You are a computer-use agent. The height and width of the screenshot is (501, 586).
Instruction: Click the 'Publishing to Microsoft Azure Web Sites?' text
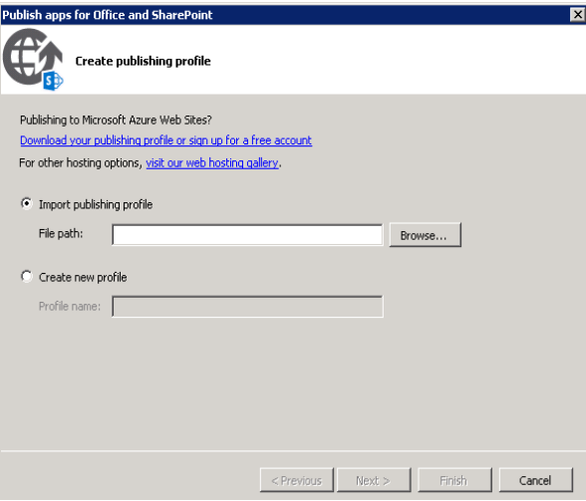116,120
